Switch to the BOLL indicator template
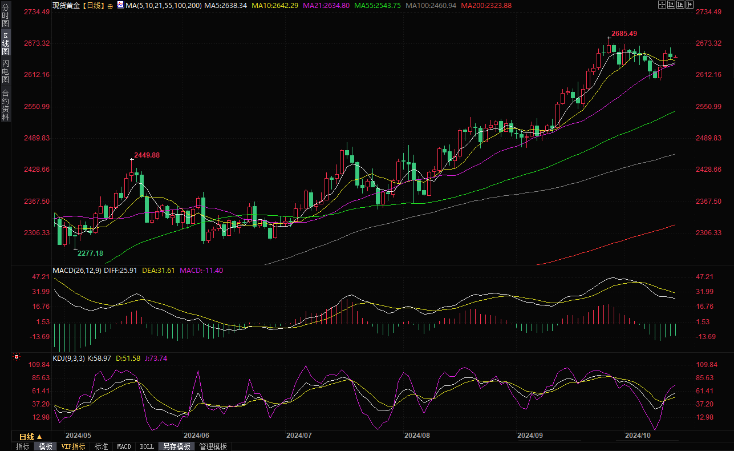This screenshot has width=734, height=451. click(x=147, y=446)
